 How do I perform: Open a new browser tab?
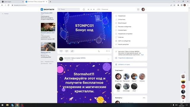click(50, 2)
